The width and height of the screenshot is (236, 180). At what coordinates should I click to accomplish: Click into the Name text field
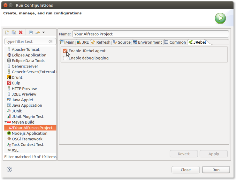pyautogui.click(x=150, y=34)
